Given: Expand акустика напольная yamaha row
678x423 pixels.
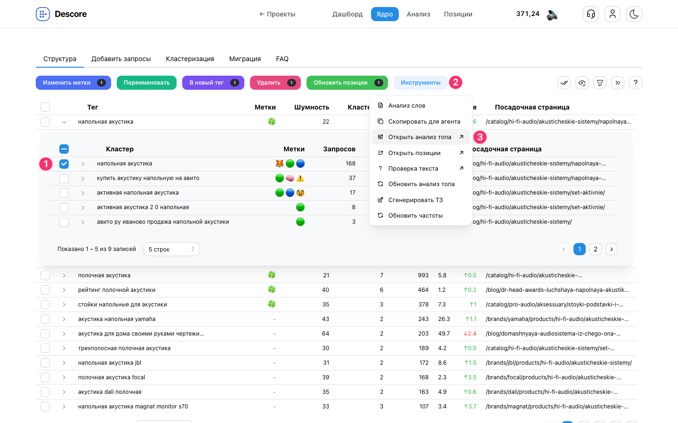Looking at the screenshot, I should tap(64, 319).
